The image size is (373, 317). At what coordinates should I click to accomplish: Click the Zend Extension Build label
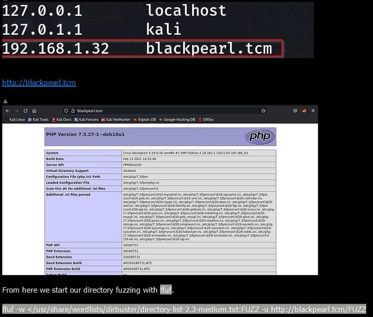(x=64, y=263)
